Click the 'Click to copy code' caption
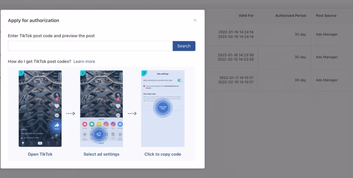Image resolution: width=353 pixels, height=178 pixels. (163, 154)
